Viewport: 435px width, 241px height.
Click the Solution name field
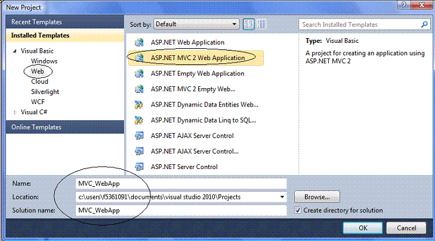[x=181, y=210]
